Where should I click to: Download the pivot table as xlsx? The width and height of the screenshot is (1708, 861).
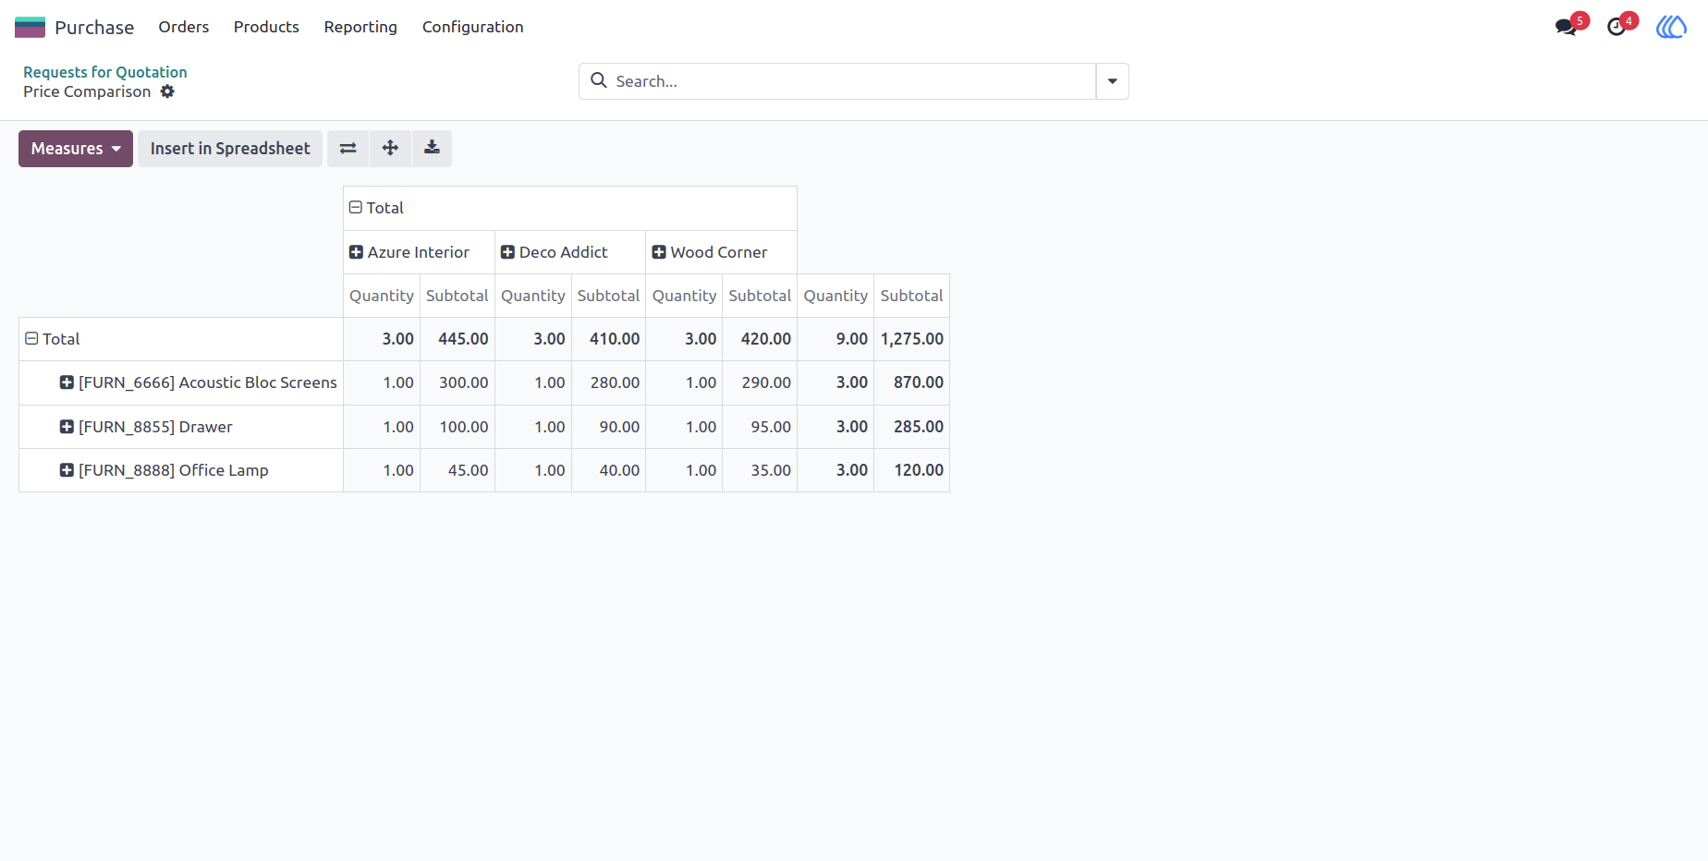pos(432,148)
